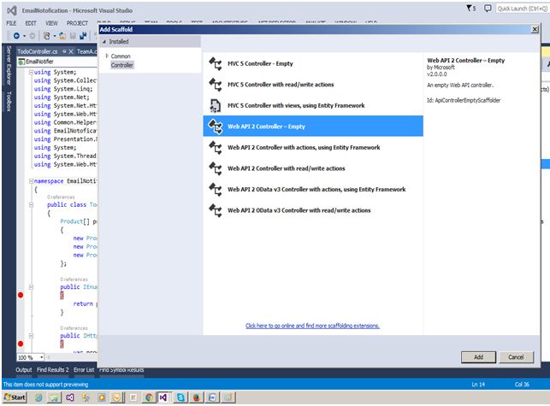Switch to the Find Results 2 tab
The height and width of the screenshot is (406, 550).
[53, 370]
